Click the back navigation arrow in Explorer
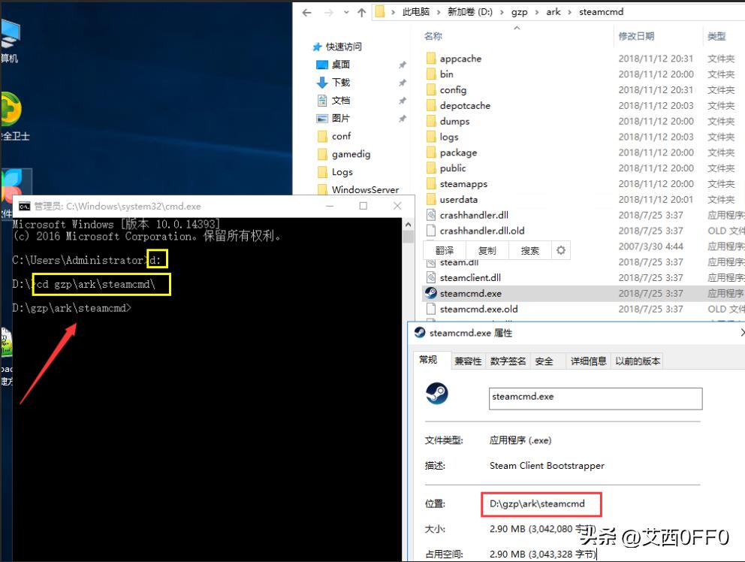Viewport: 745px width, 562px height. tap(307, 13)
